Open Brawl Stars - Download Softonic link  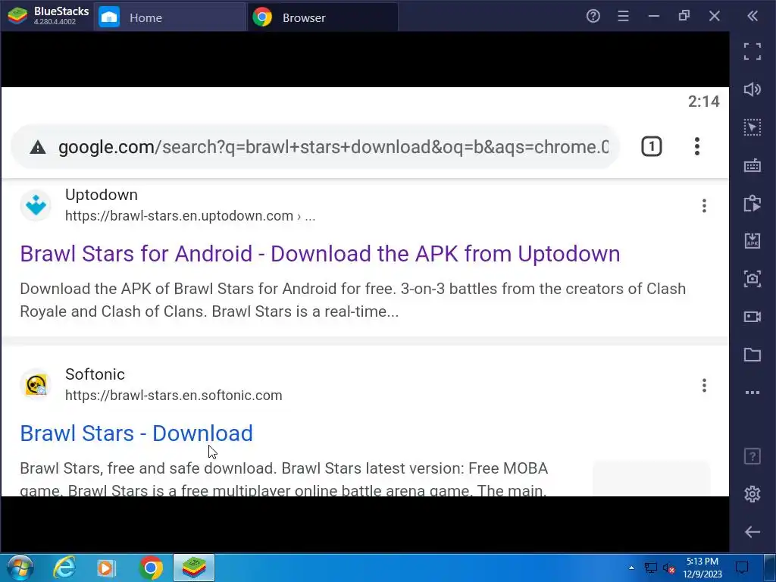point(136,433)
